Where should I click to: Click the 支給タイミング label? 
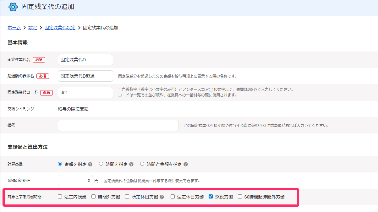pyautogui.click(x=21, y=109)
